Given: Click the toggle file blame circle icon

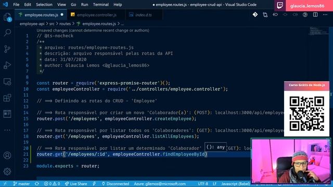Looking at the screenshot, I should click(x=285, y=15).
